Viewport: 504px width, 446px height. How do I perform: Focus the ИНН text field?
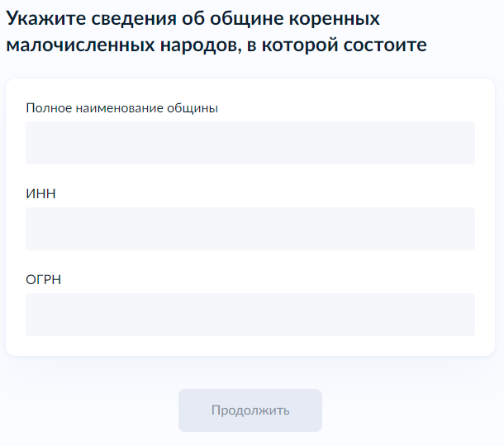pyautogui.click(x=250, y=229)
